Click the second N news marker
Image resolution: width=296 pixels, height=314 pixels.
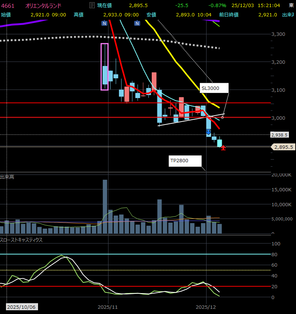(x=137, y=23)
